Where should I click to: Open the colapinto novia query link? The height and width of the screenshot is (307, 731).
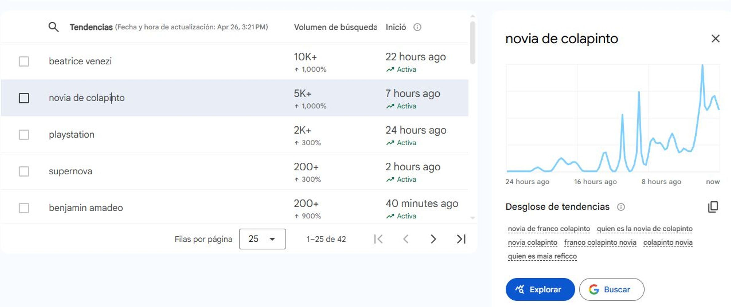coord(668,243)
